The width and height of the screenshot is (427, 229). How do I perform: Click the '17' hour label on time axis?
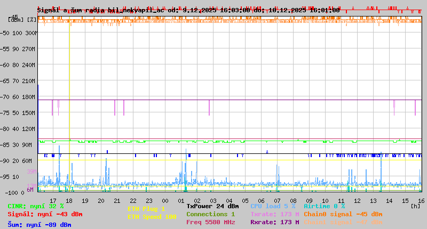[x=53, y=201]
